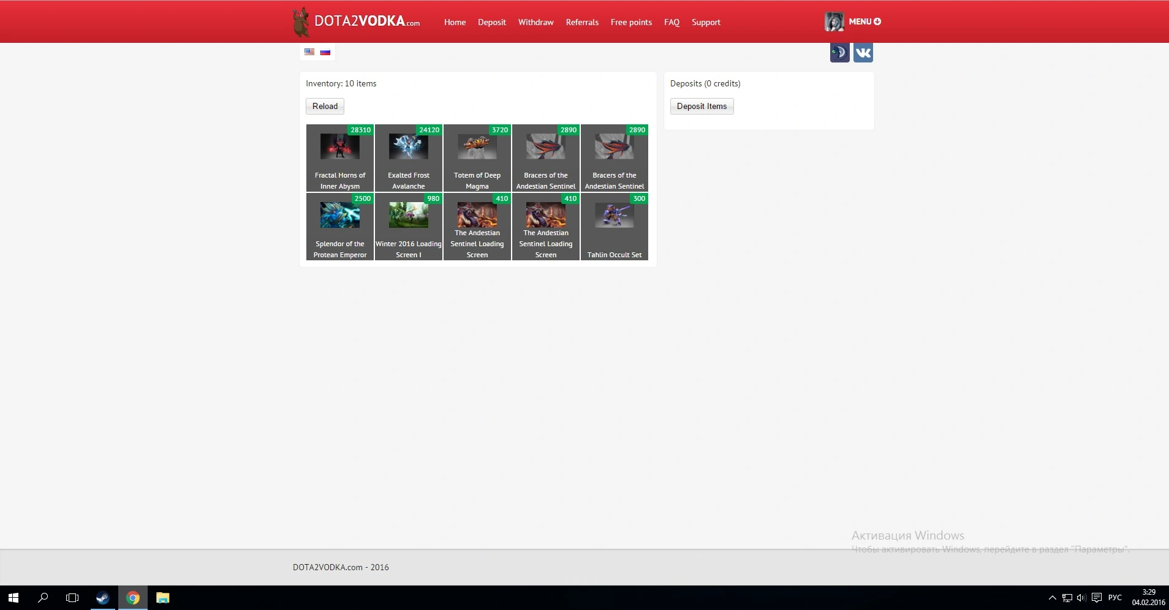
Task: Open the FAQ page
Action: point(672,22)
